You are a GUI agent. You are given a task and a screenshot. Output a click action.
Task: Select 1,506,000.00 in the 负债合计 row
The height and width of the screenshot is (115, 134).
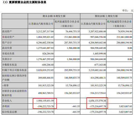pos(73,59)
